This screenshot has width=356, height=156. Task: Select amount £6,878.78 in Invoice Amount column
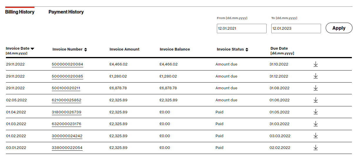pyautogui.click(x=118, y=88)
